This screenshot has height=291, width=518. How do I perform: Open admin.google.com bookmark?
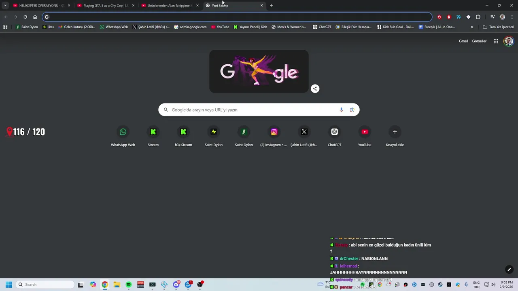[x=190, y=27]
